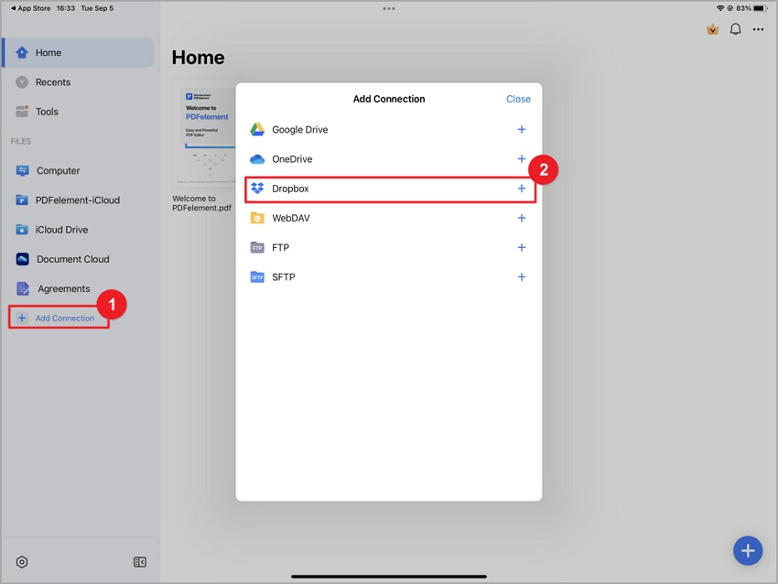Select Google Drive connection row
This screenshot has width=778, height=584.
coord(389,129)
